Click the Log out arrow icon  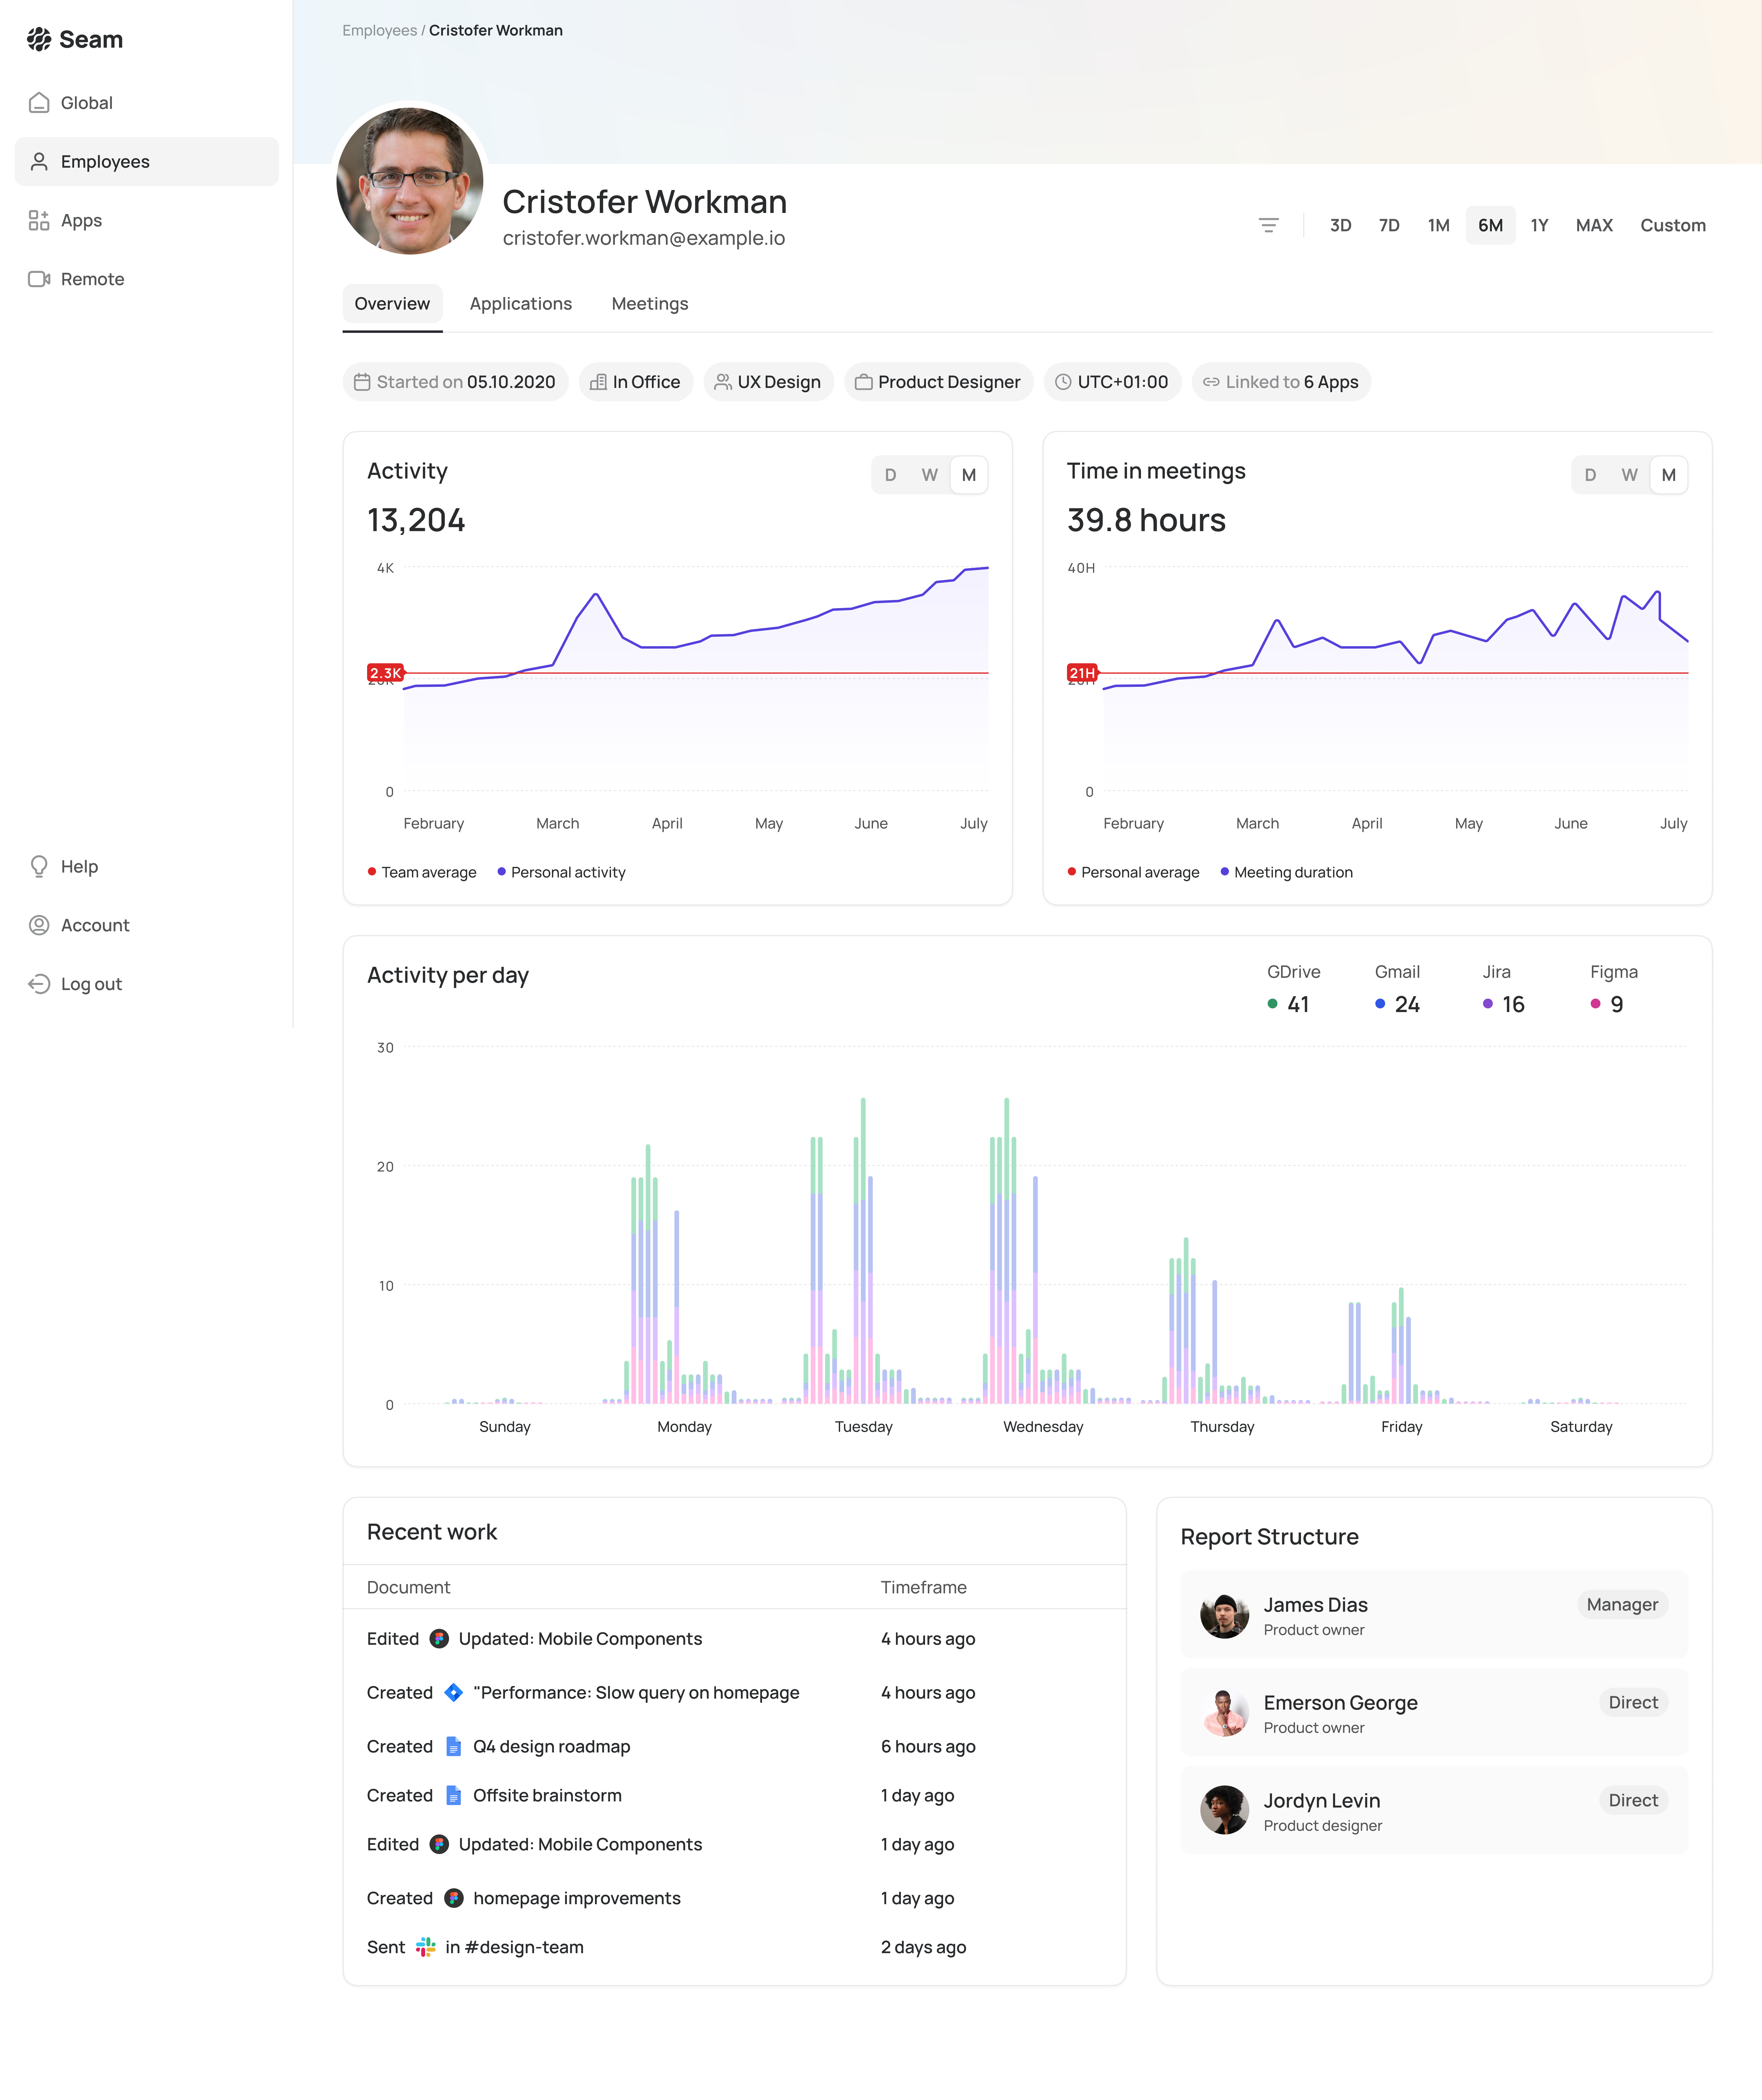click(x=39, y=984)
